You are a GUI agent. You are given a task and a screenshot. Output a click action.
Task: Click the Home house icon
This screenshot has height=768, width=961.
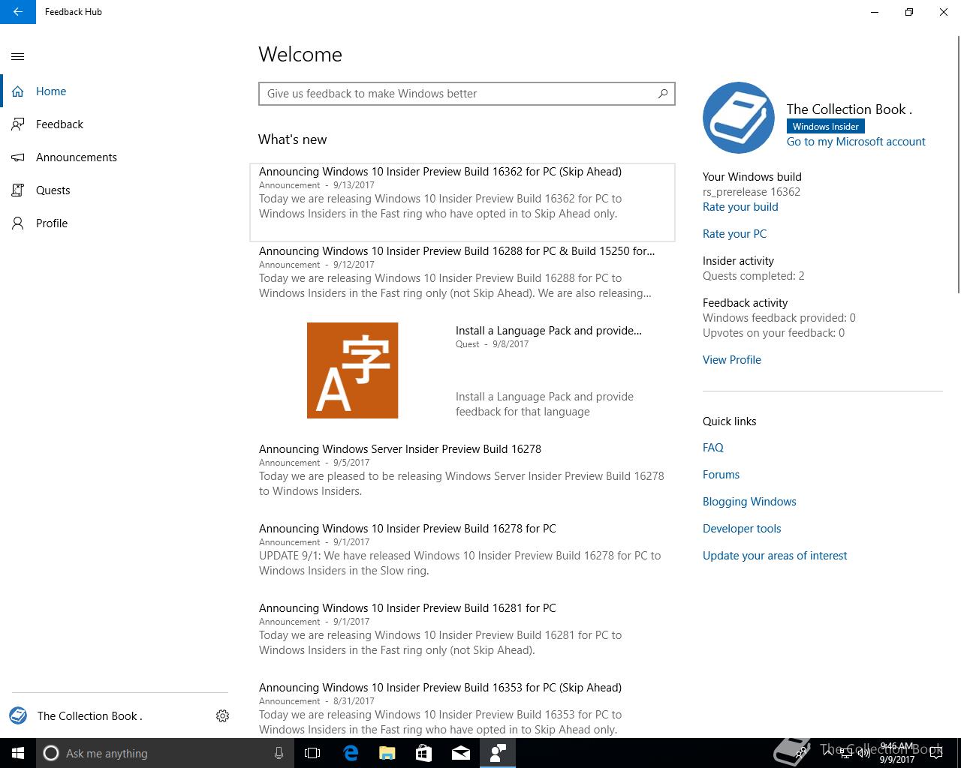coord(18,91)
